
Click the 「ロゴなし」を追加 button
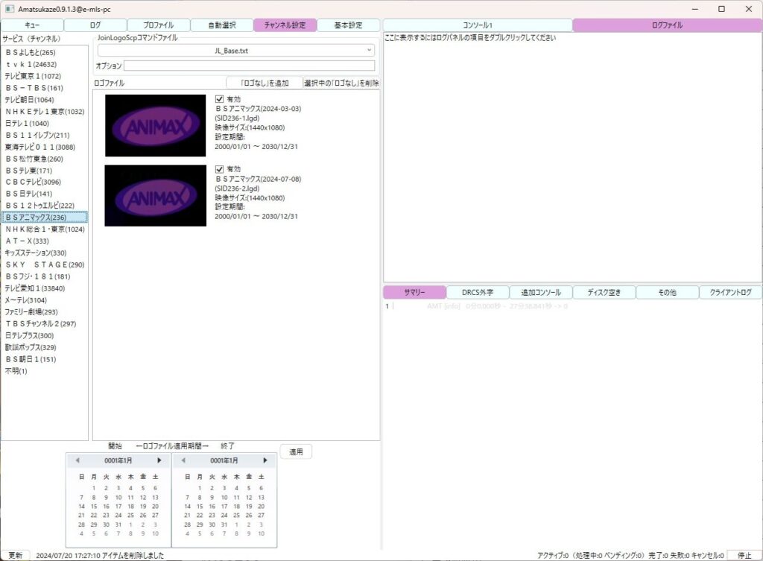click(x=265, y=83)
